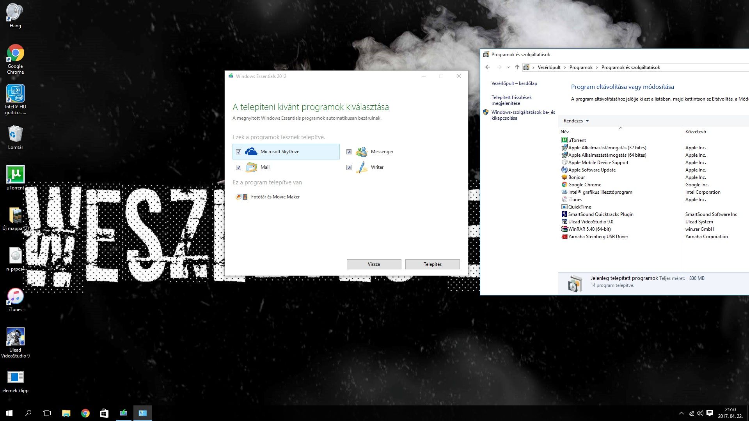Uncheck the Writer checkbox
Image resolution: width=749 pixels, height=421 pixels.
coord(349,168)
